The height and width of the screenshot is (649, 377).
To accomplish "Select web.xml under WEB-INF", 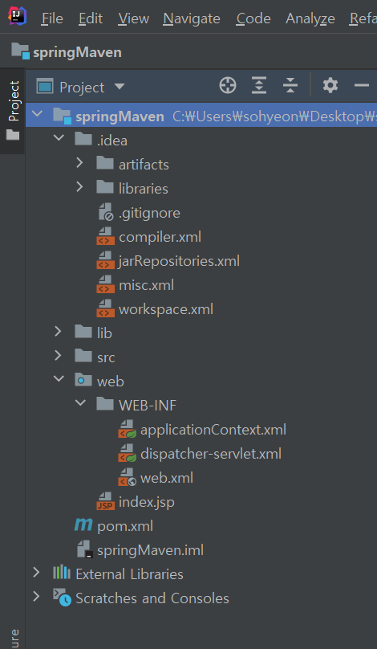I will [x=167, y=478].
